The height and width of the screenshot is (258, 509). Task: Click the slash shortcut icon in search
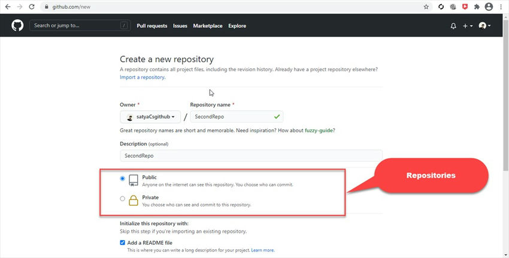coord(124,25)
